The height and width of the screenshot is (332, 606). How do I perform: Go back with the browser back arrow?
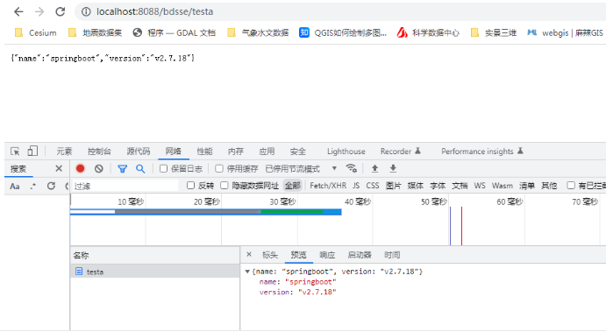[x=18, y=11]
